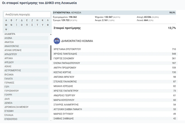Filter regions by letter Ζ
185x124 pixels.
(x=32, y=20)
